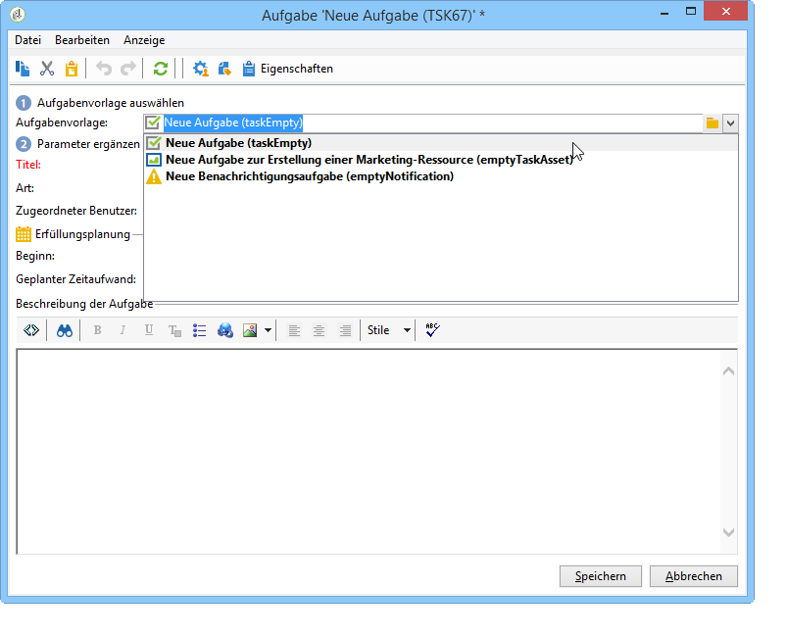Click the HTML source code icon
Image resolution: width=788 pixels, height=638 pixels.
point(31,330)
